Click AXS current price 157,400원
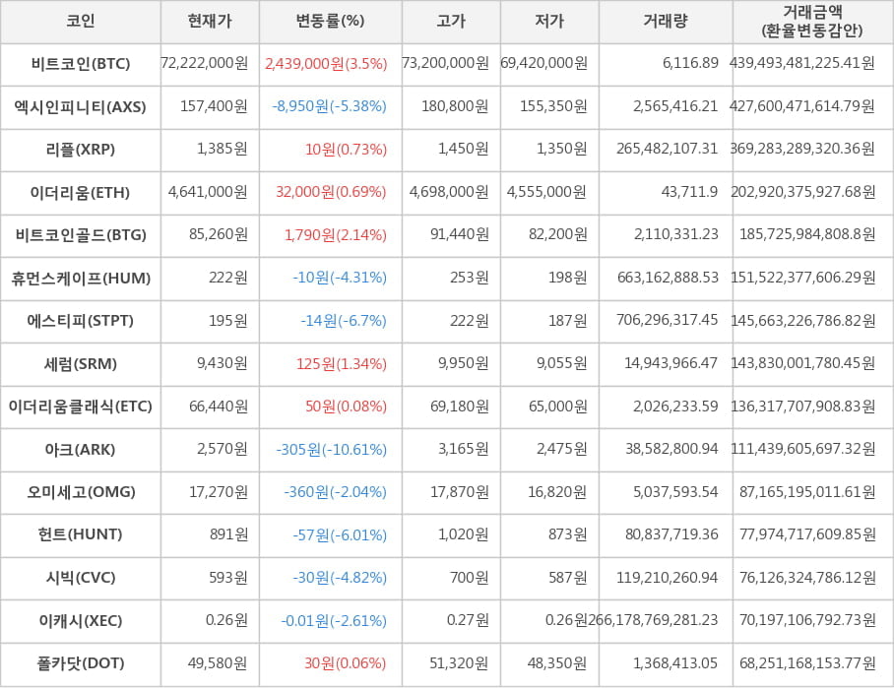894x689 pixels. (x=215, y=106)
